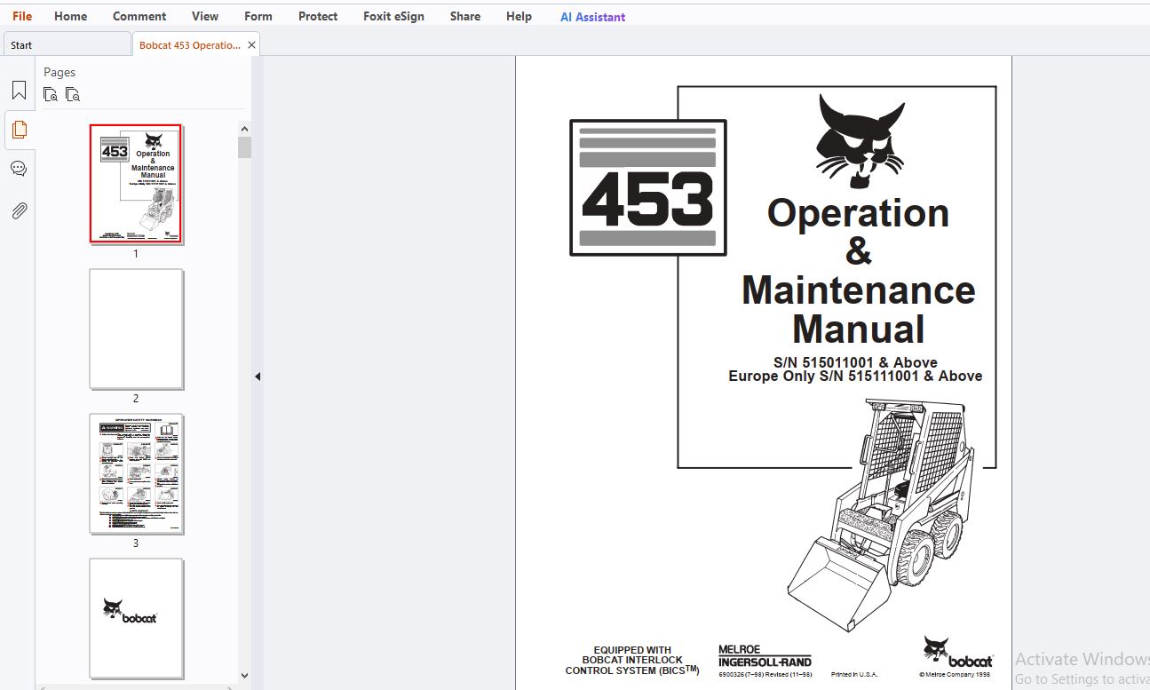The height and width of the screenshot is (690, 1150).
Task: Click the scroll-down arrow of thumbnail scrollbar
Action: (x=244, y=676)
